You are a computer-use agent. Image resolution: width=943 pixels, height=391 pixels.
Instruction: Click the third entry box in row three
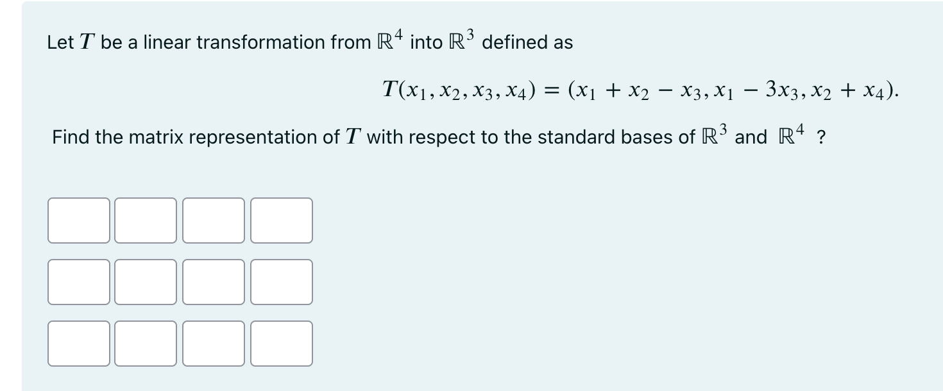click(214, 344)
